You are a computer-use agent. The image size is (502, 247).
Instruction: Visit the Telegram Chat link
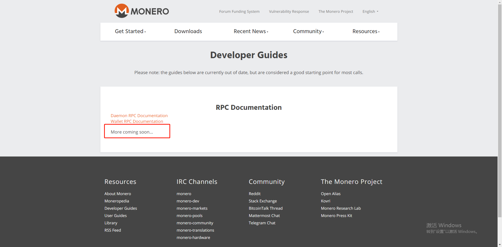[x=262, y=223]
